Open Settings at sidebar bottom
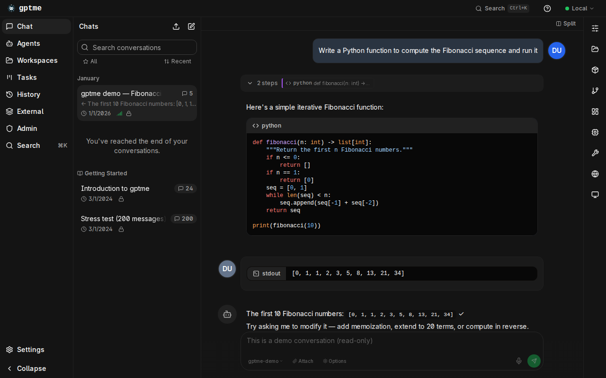The image size is (606, 378). 36,350
